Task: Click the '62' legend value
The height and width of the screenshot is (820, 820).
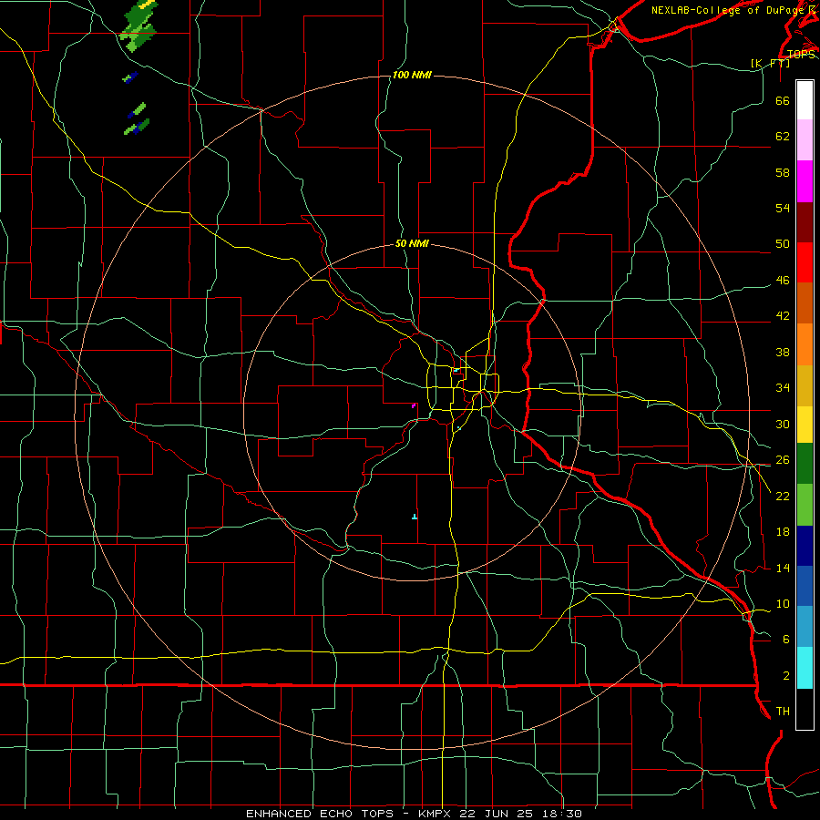Action: (x=783, y=137)
